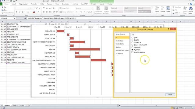The image size is (195, 109).
Task: Click the Align Text Right icon
Action: click(50, 12)
